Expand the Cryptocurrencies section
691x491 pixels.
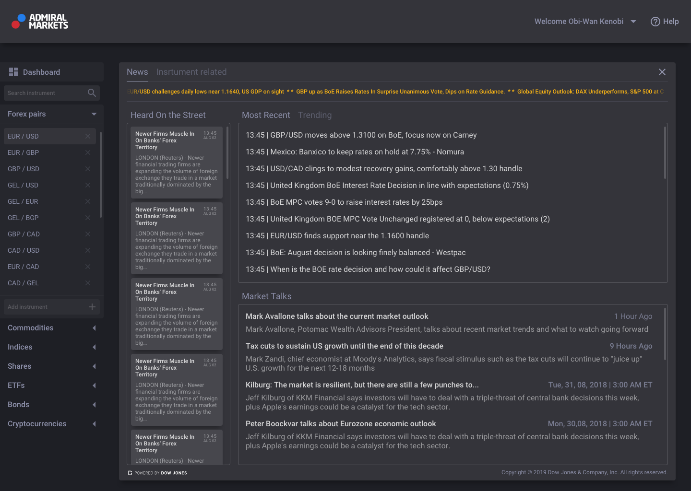pos(94,424)
